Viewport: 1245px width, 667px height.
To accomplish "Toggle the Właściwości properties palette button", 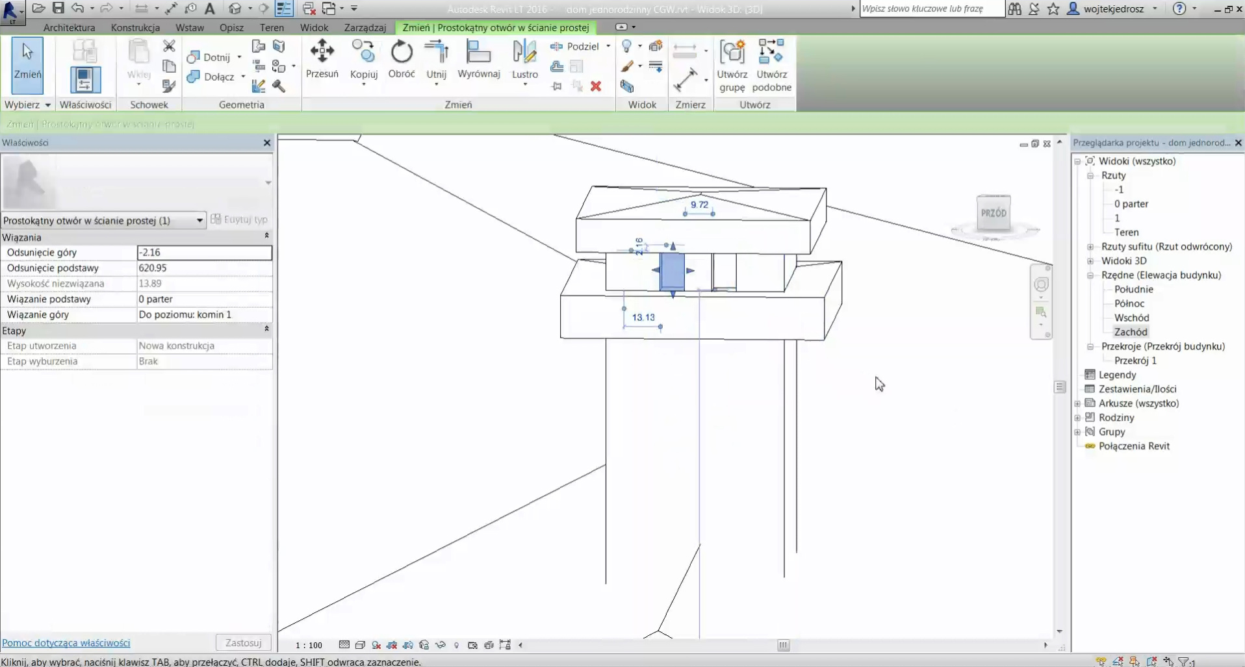I will [x=85, y=79].
